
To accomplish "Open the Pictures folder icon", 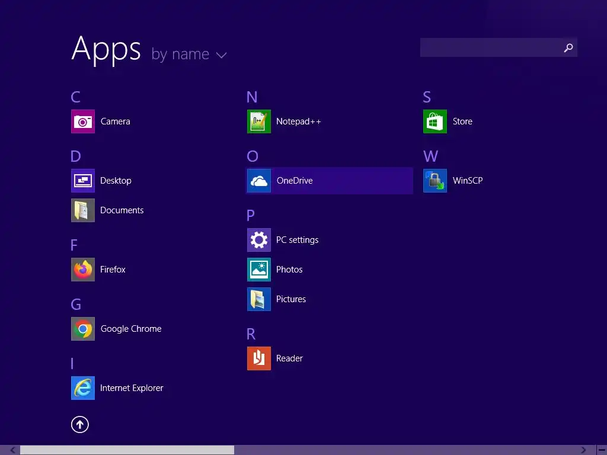I will [259, 299].
